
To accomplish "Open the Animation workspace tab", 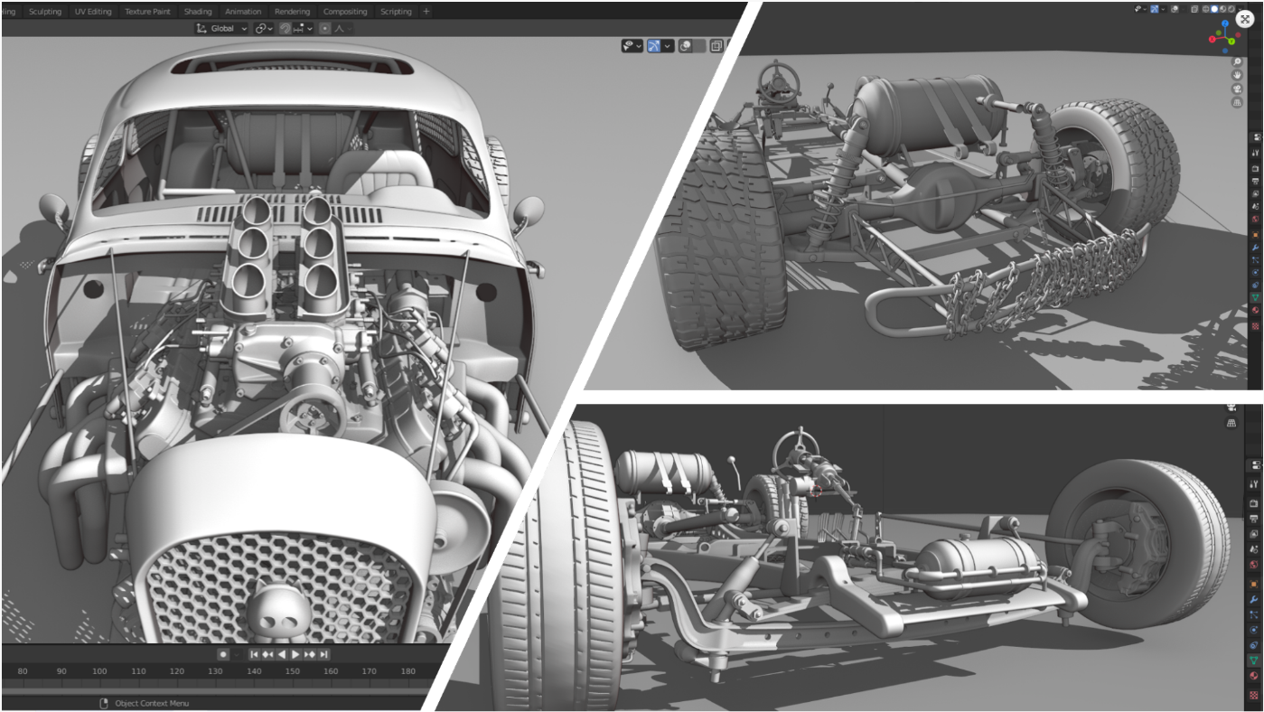I will [243, 12].
